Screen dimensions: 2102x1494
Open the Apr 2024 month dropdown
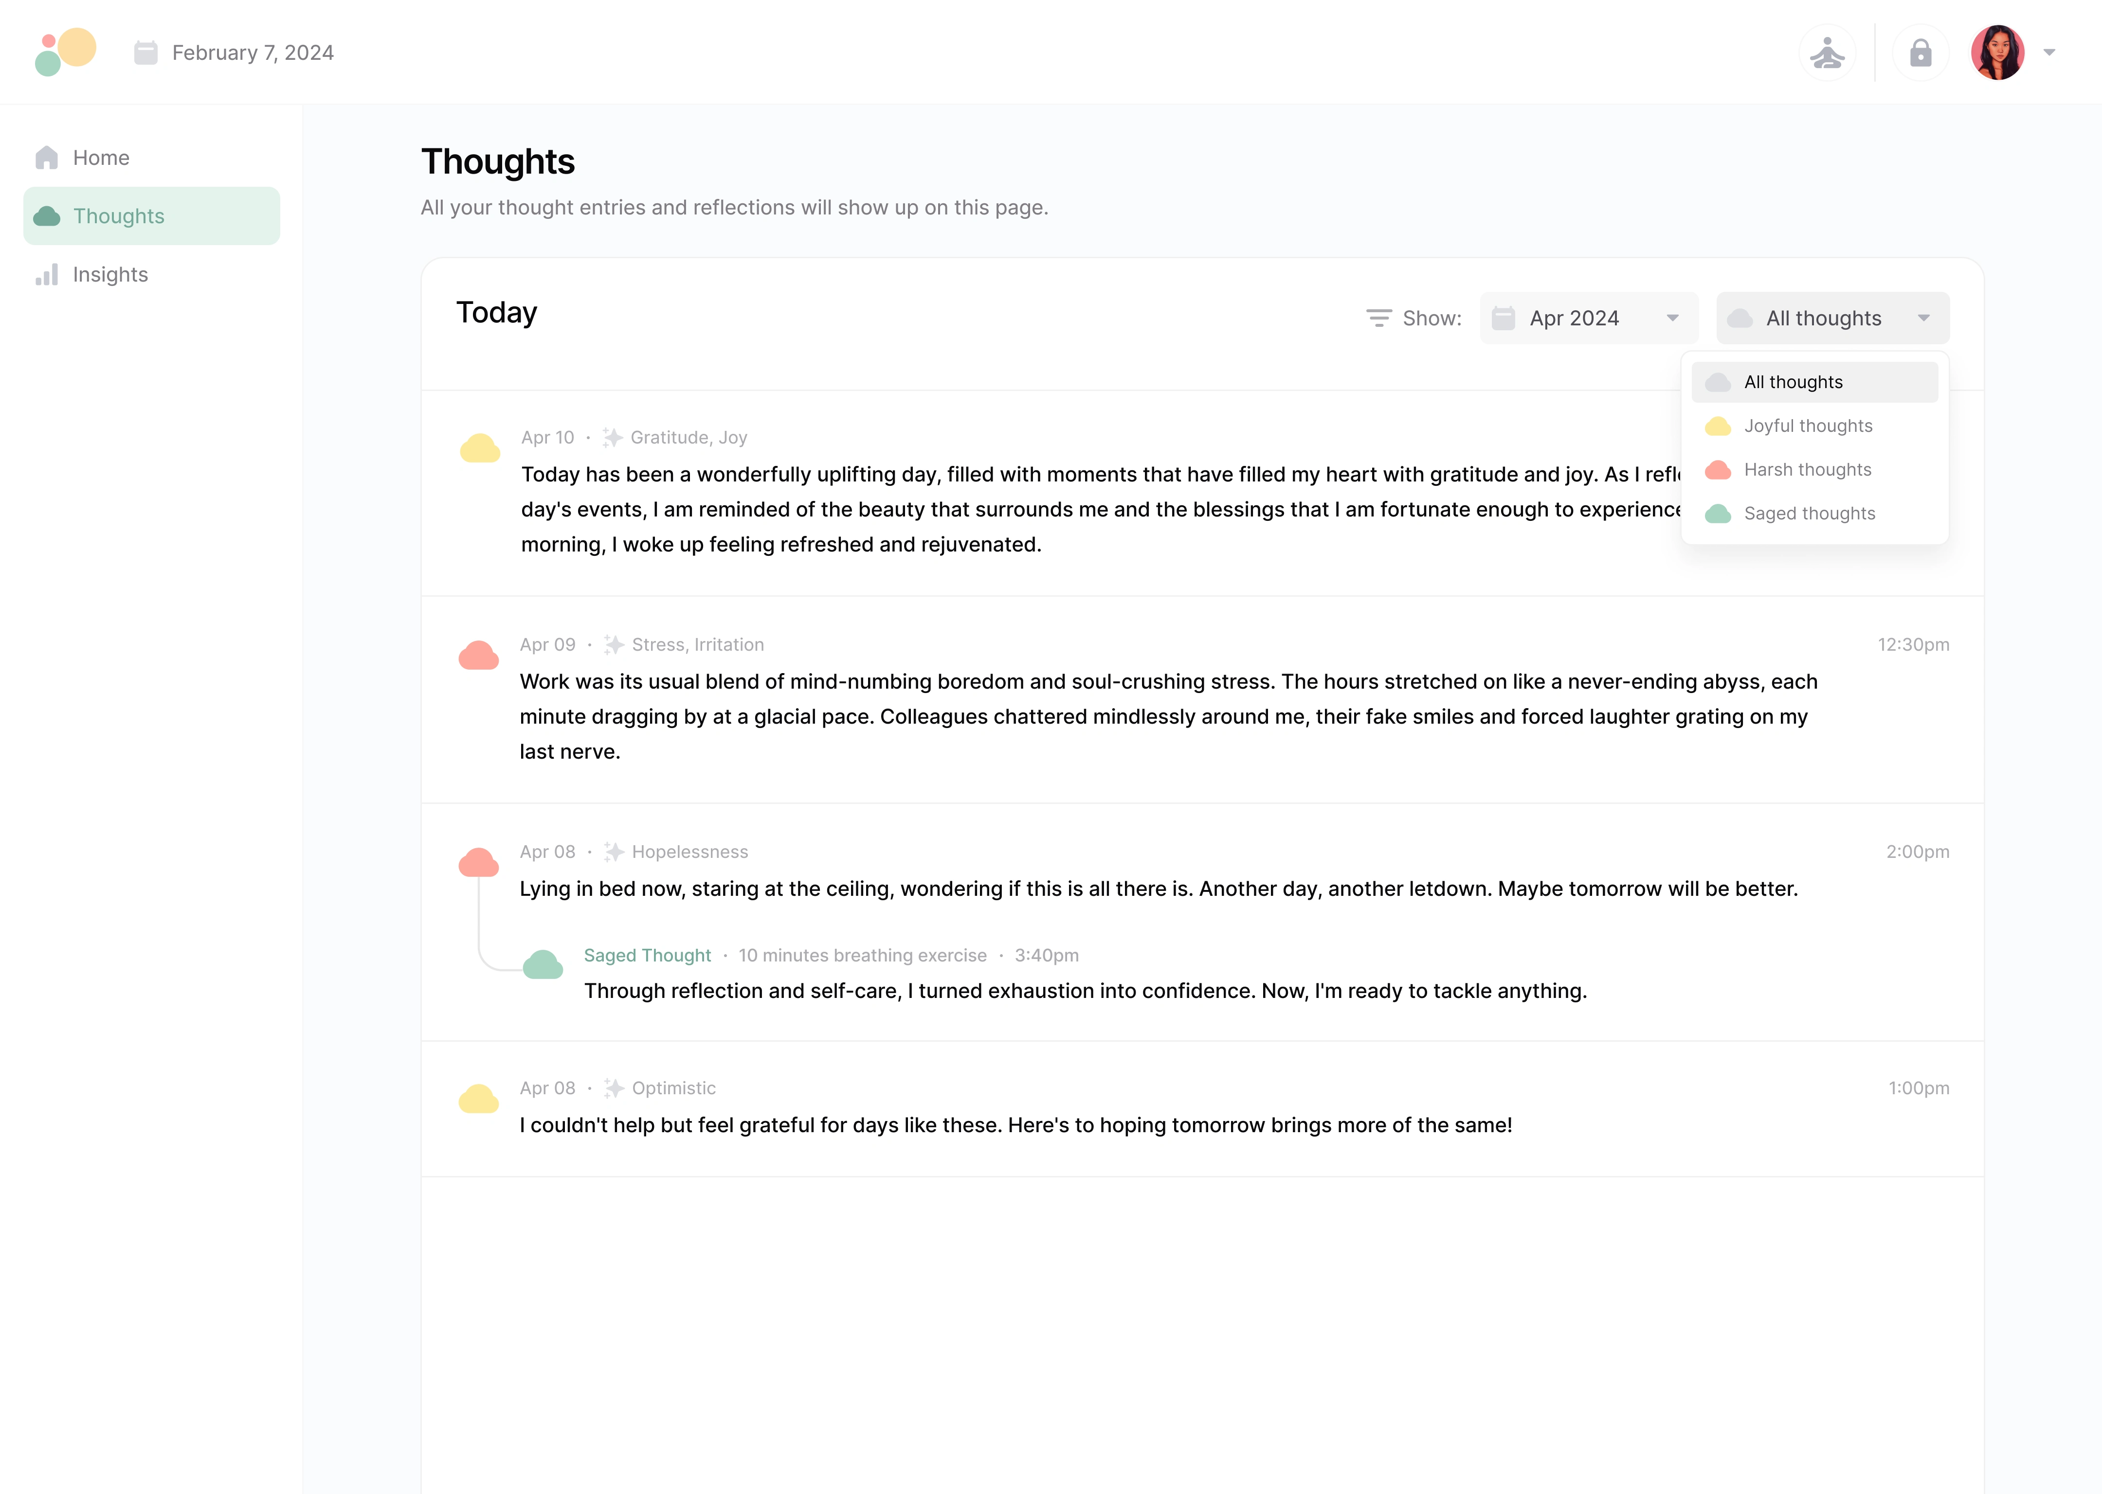(x=1589, y=318)
